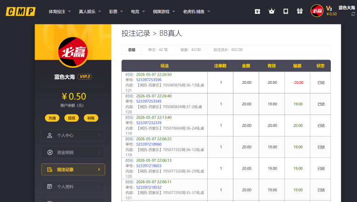The height and width of the screenshot is (202, 357).
Task: Open order number 523397218960
Action: (x=149, y=144)
